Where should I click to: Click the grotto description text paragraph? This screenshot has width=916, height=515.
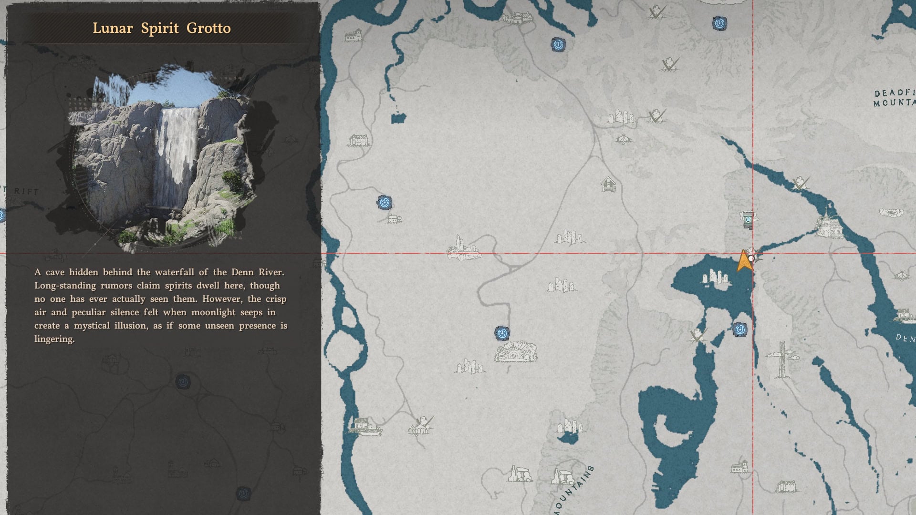coord(161,305)
